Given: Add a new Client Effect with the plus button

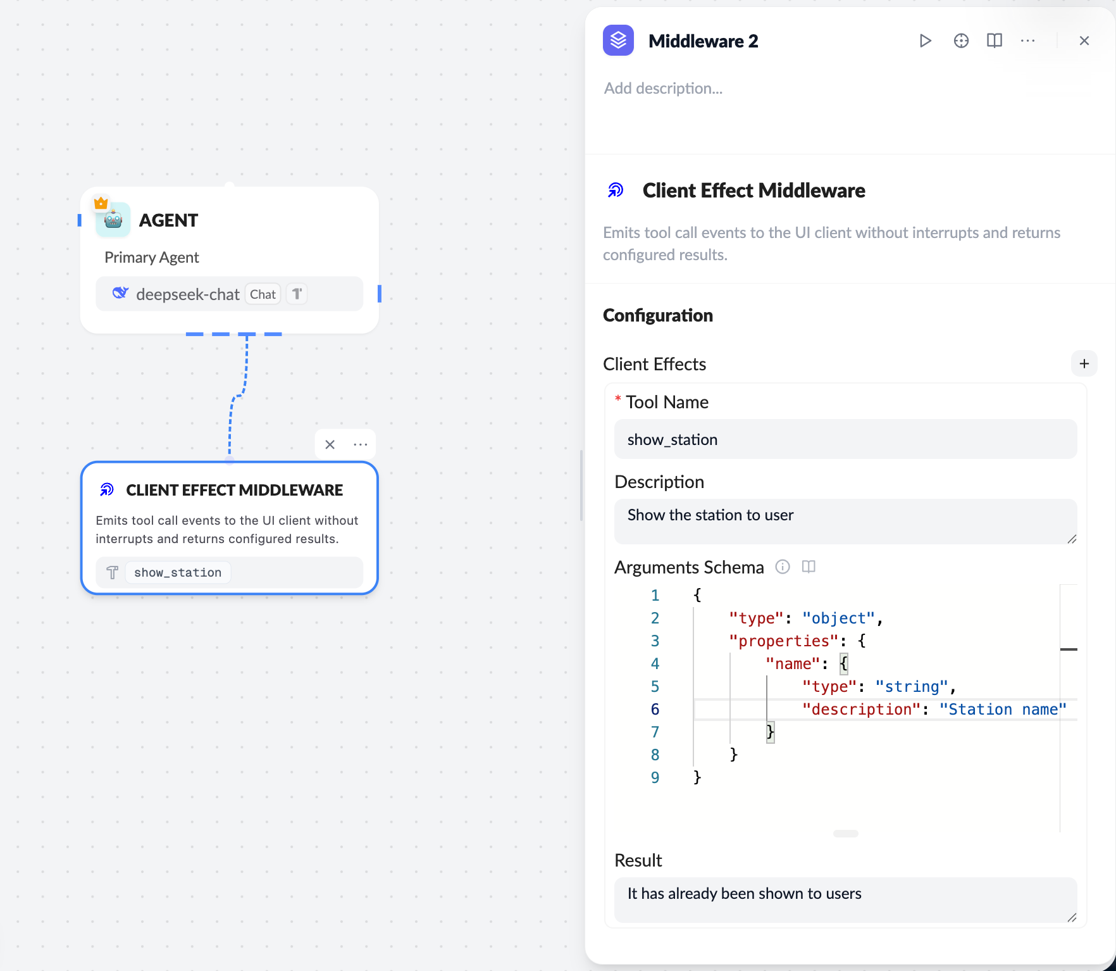Looking at the screenshot, I should (1084, 363).
